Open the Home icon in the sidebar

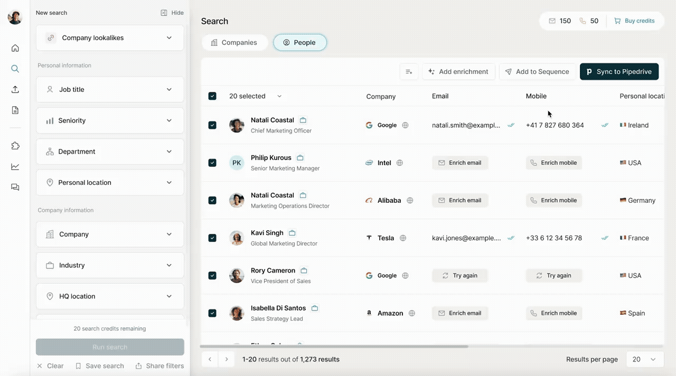click(x=15, y=48)
